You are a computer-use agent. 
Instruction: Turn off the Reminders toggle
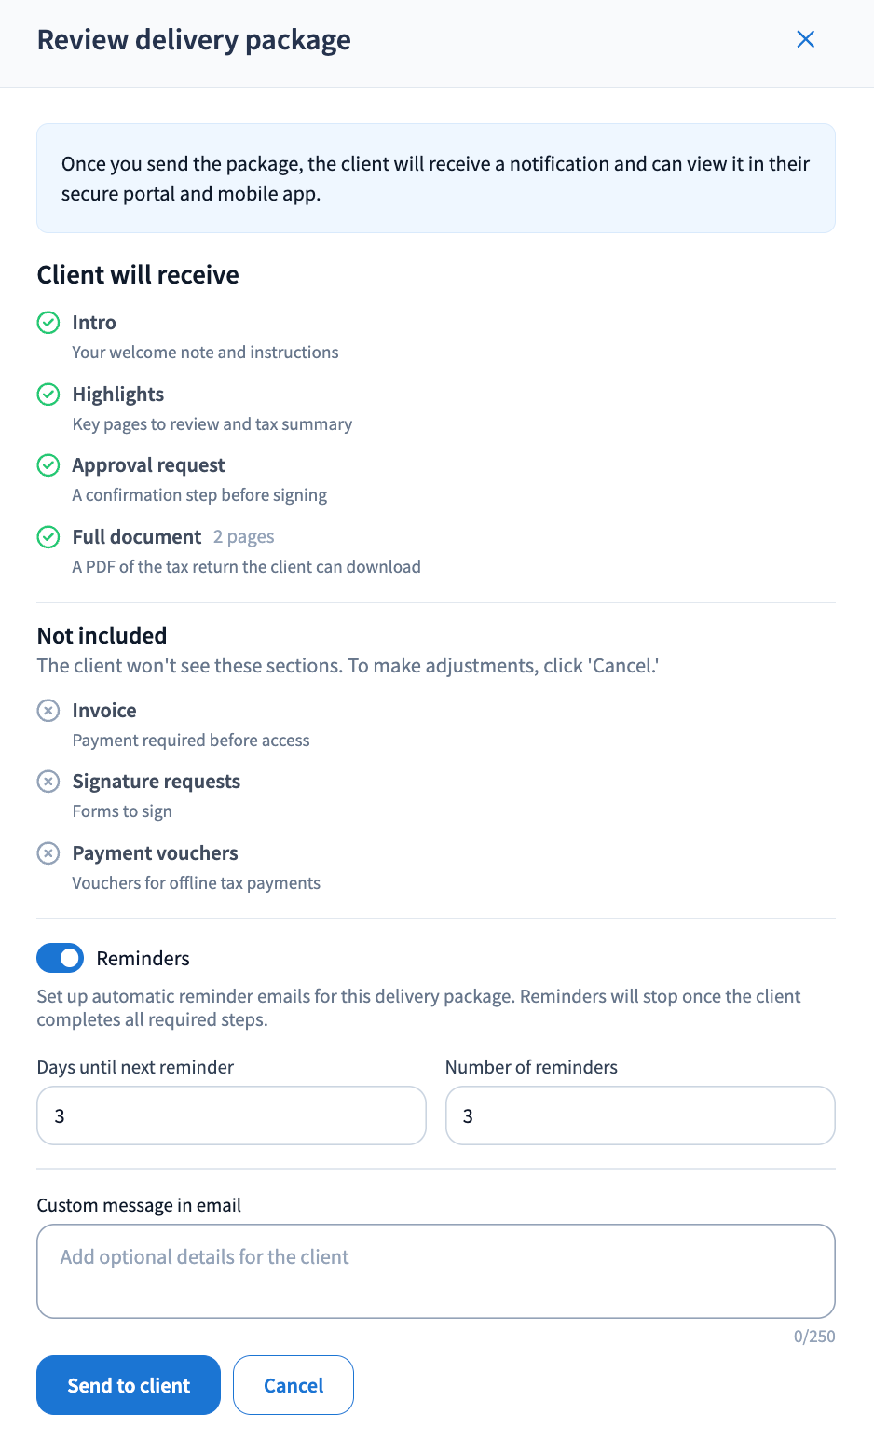(60, 958)
